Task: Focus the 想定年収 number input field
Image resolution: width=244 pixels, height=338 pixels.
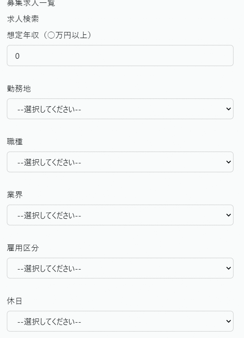Action: point(120,56)
